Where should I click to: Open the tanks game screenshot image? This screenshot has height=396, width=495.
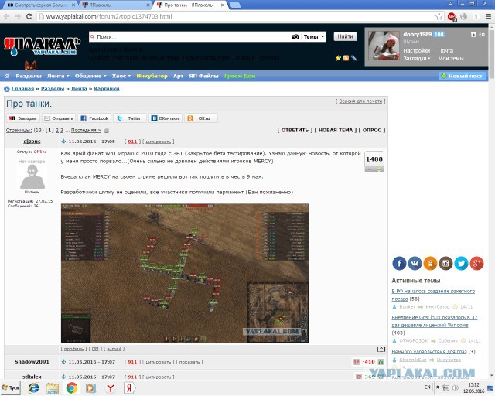(x=185, y=274)
